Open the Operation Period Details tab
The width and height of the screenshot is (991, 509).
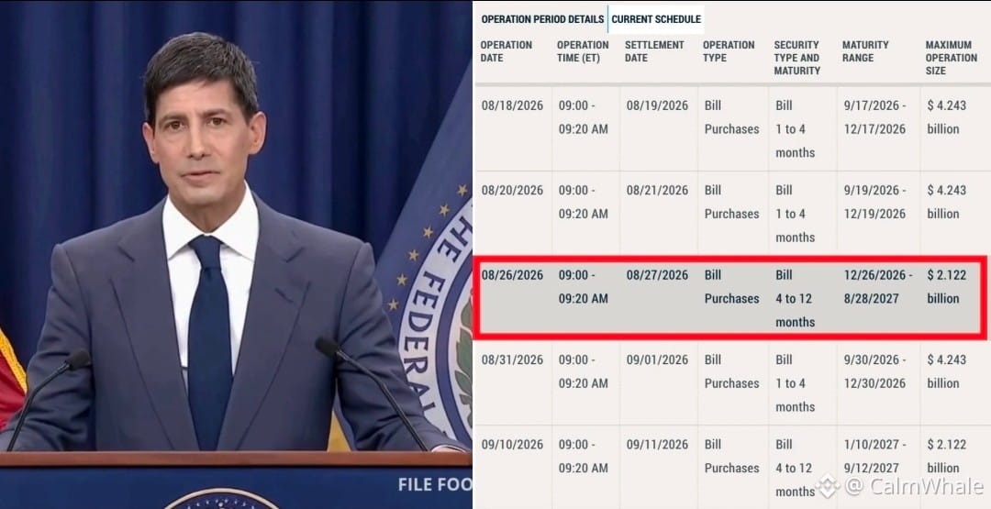542,19
